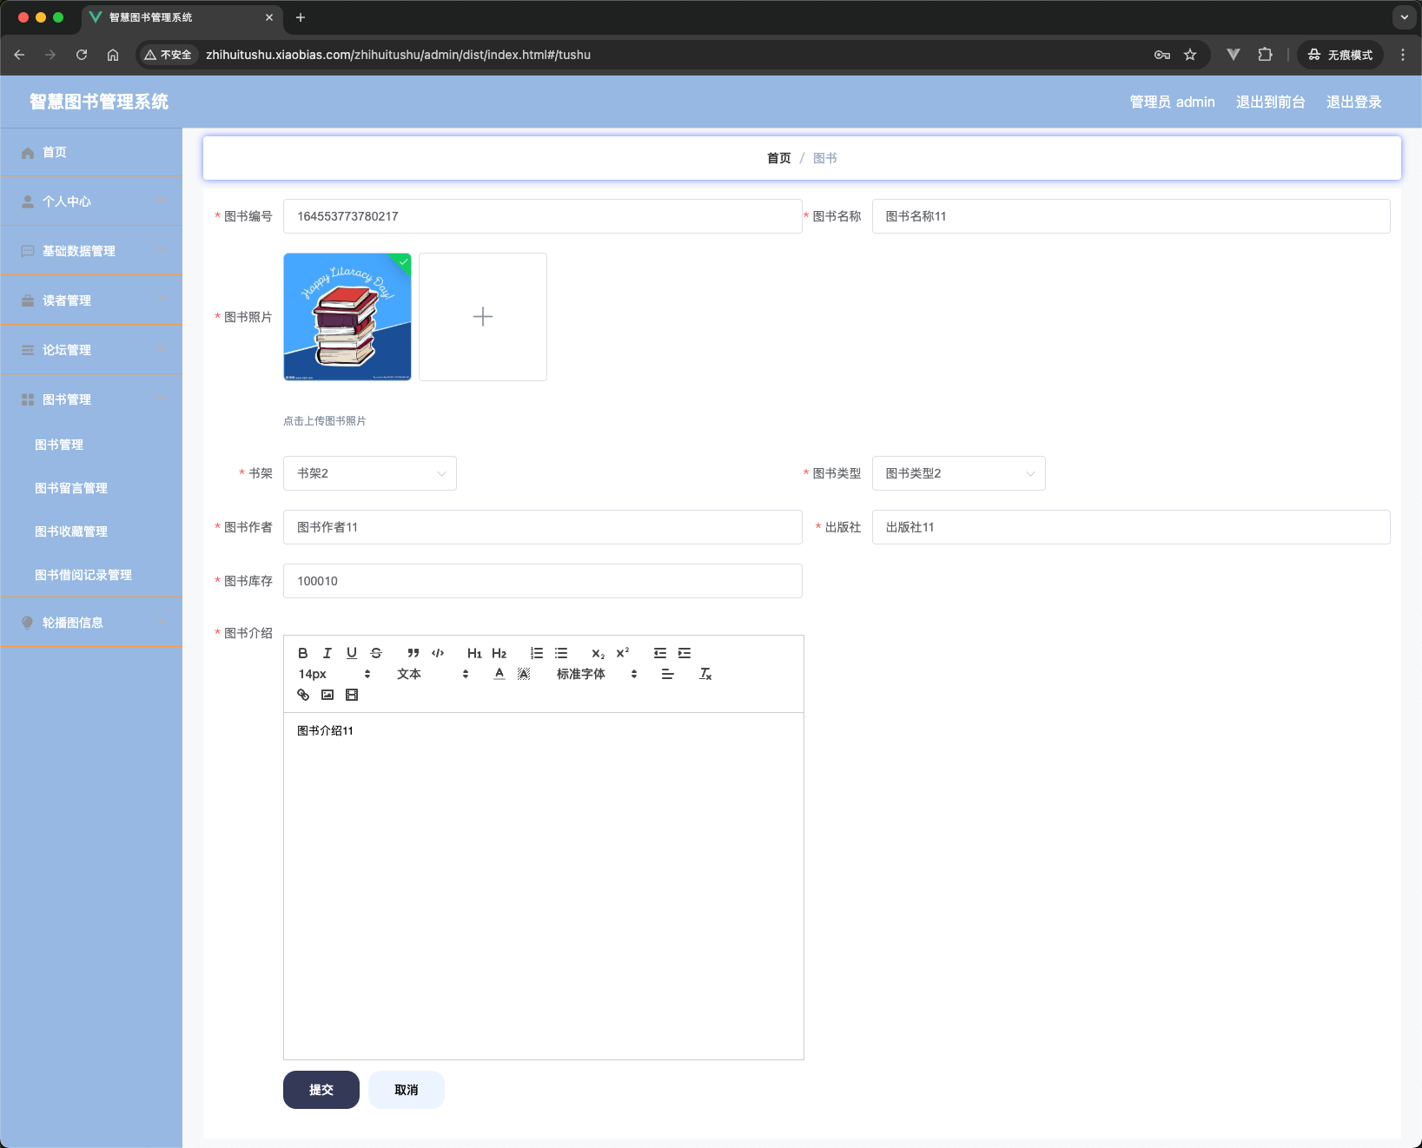
Task: Insert an ordered list
Action: tap(537, 653)
